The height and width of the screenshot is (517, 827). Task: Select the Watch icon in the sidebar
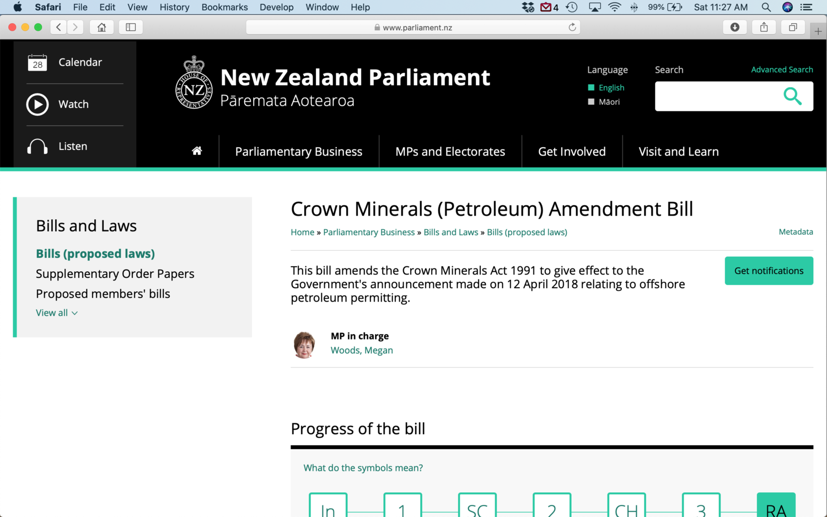coord(37,104)
